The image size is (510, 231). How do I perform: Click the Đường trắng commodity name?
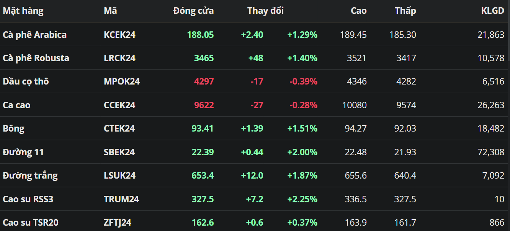30,176
